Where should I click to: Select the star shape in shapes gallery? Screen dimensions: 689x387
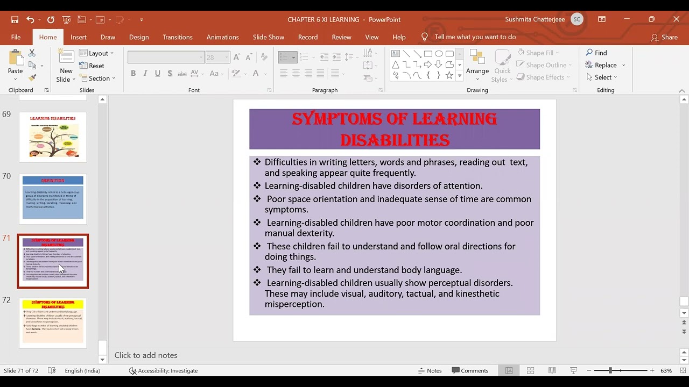[x=449, y=76]
